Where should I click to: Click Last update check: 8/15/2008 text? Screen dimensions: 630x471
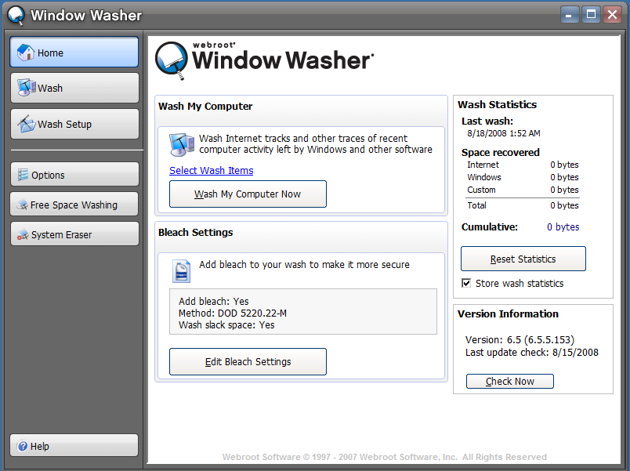(x=532, y=353)
